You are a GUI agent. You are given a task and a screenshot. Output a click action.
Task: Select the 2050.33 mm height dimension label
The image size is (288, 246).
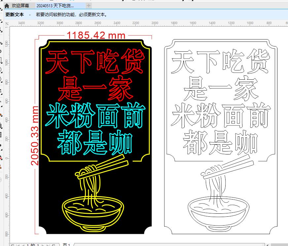(35, 136)
